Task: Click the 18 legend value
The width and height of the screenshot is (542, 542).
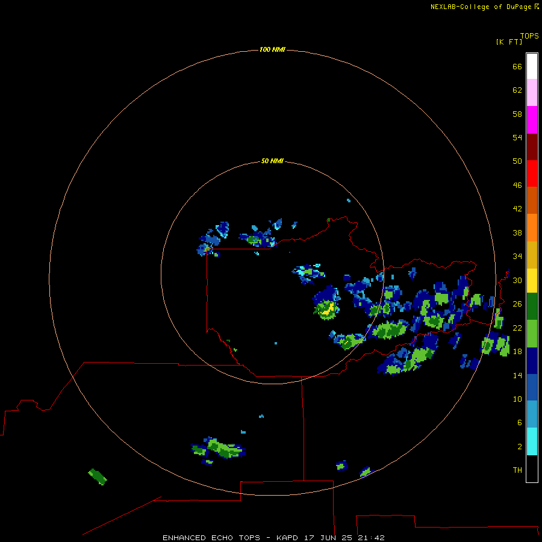Action: (x=517, y=352)
